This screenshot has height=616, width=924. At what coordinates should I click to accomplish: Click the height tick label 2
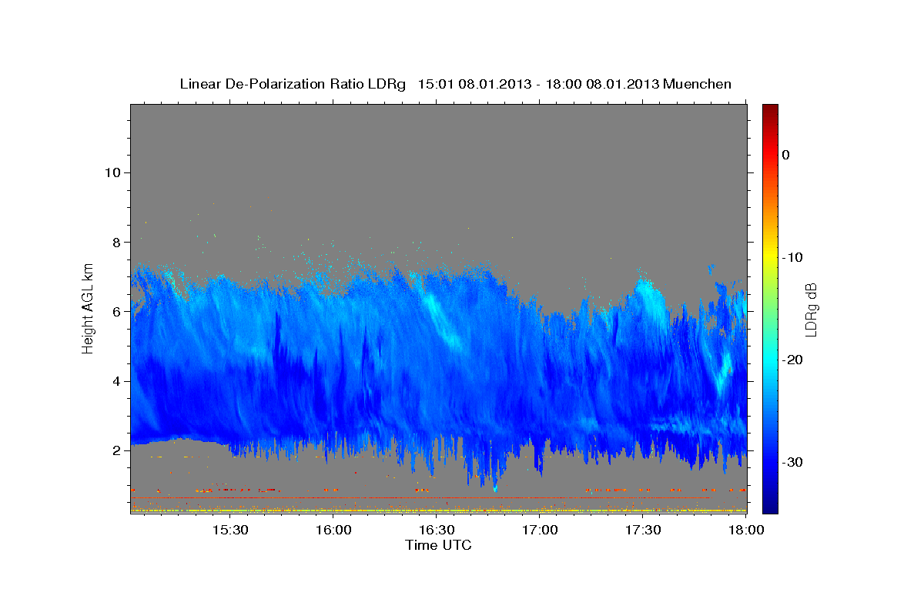[116, 450]
